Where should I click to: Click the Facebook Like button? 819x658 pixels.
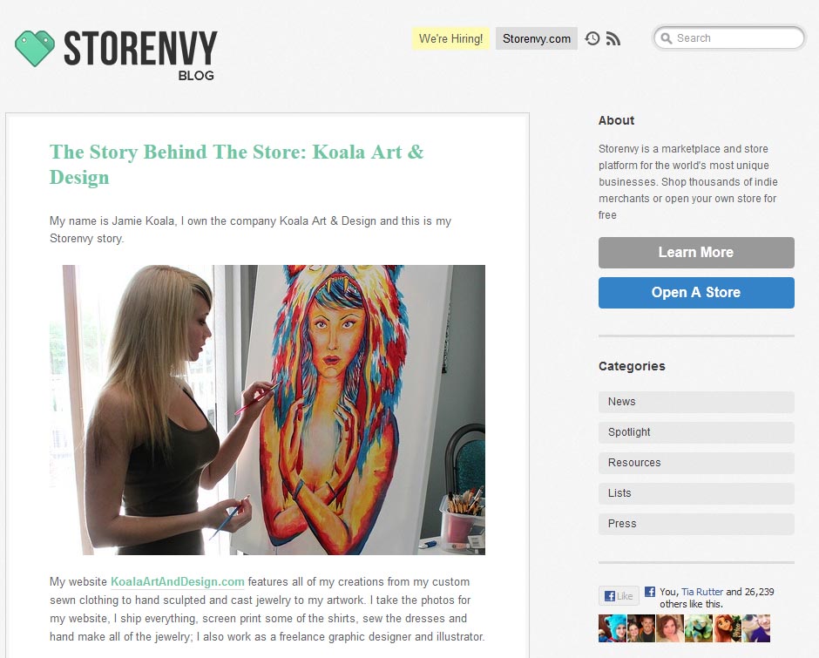tap(619, 596)
